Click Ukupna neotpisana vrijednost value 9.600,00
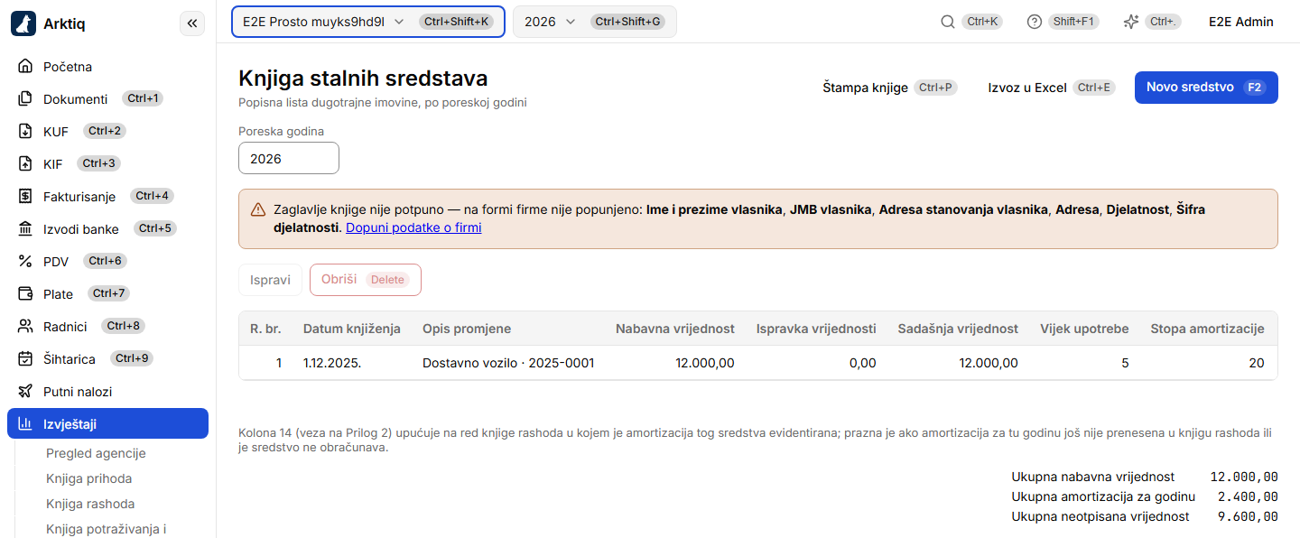 pyautogui.click(x=1248, y=516)
